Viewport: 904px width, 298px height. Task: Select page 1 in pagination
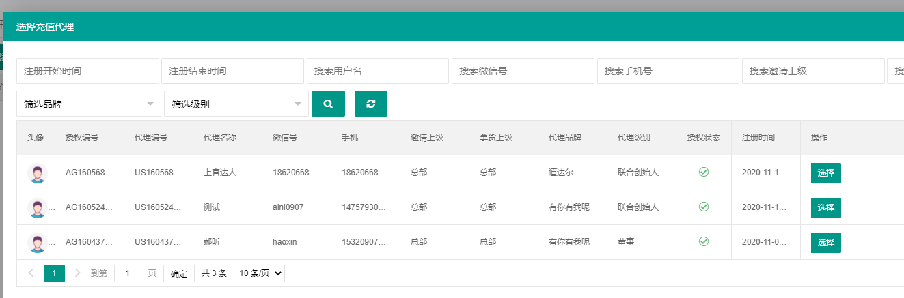pos(54,273)
